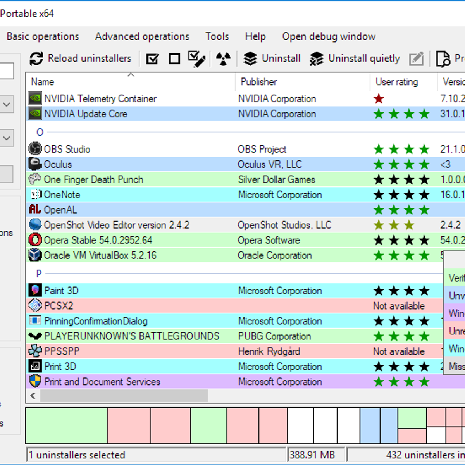Click the "Opera Software" publisher cell
465x465 pixels.
click(x=269, y=240)
